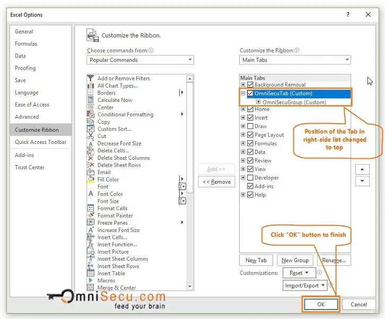Uncheck the Insert tab checkbox
The image size is (385, 319).
coord(250,117)
